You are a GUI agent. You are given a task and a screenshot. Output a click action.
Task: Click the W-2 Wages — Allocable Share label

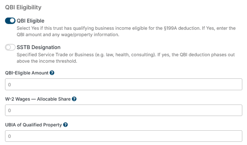pyautogui.click(x=38, y=99)
